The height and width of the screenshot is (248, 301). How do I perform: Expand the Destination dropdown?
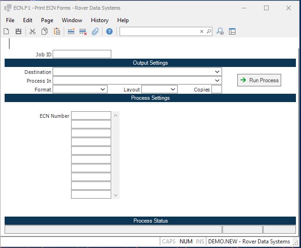pos(217,72)
